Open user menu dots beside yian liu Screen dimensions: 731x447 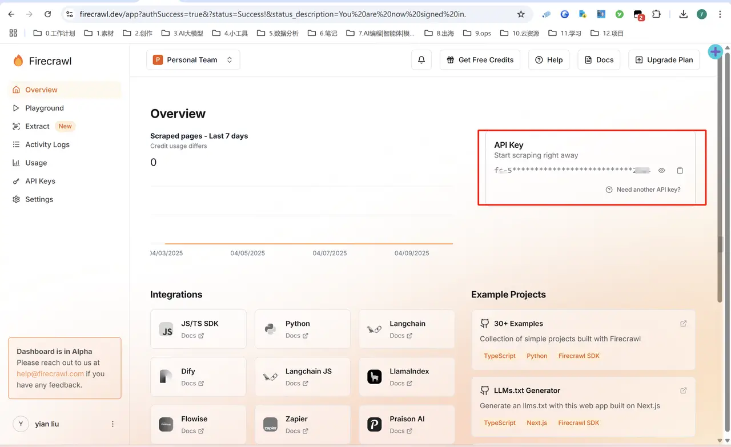113,424
